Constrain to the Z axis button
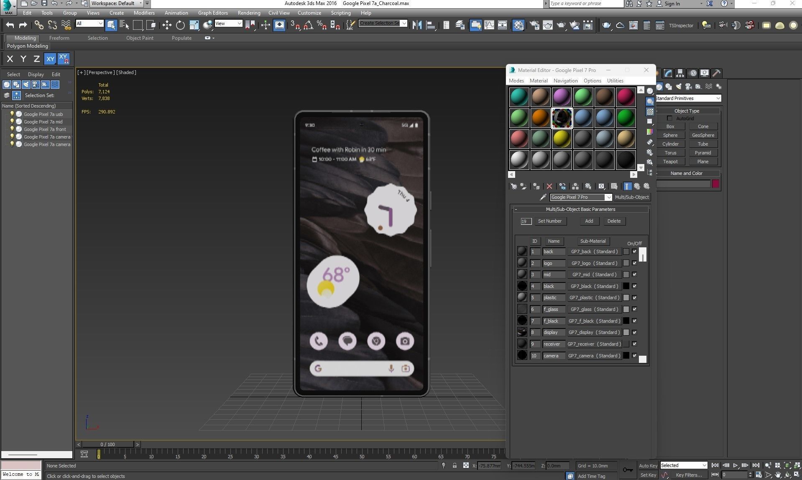This screenshot has width=802, height=480. pyautogui.click(x=37, y=59)
